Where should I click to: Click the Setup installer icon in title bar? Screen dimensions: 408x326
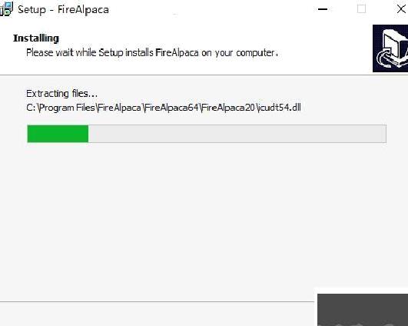tap(6, 9)
